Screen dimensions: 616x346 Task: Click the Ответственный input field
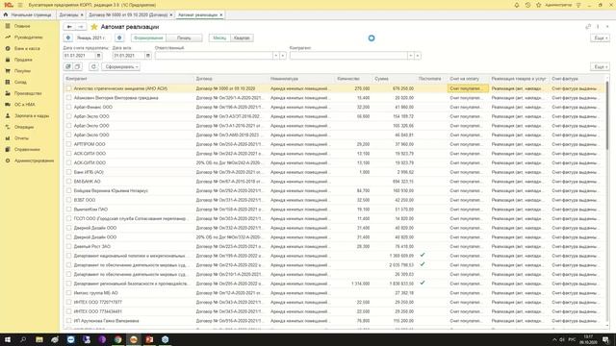pos(214,56)
